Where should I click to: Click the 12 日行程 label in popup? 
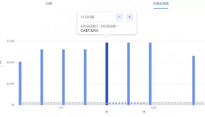tap(87, 17)
